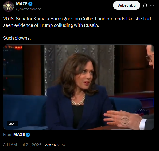159x151 pixels.
Task: Click the 0:27 video duration badge
Action: coord(13,124)
